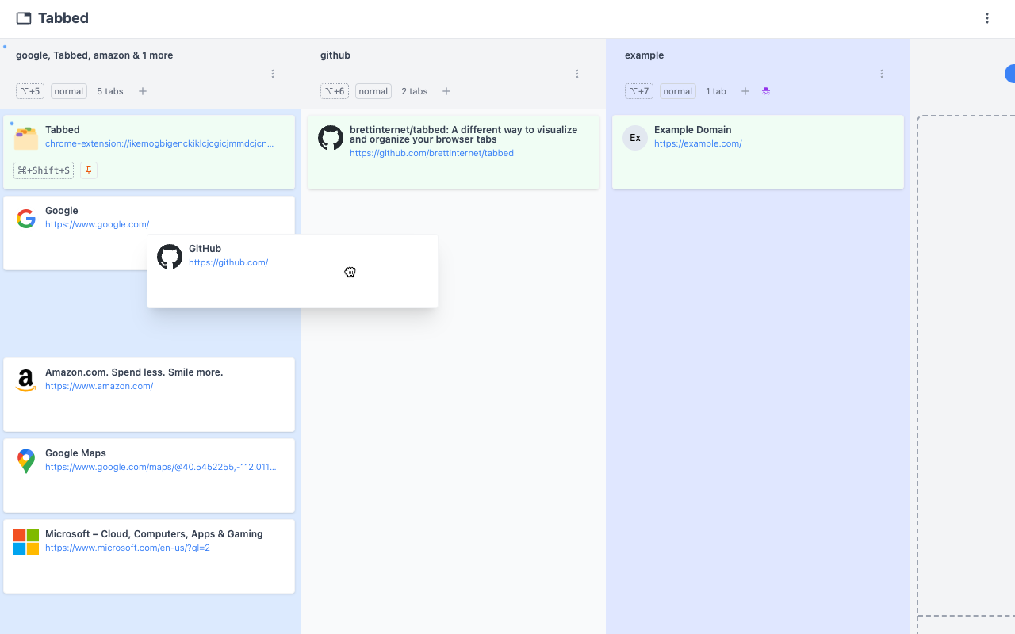Click the 'Tabbed' app header title
The image size is (1015, 634).
pyautogui.click(x=63, y=18)
